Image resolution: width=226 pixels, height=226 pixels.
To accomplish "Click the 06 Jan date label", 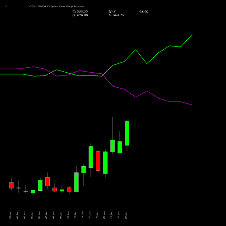I will pyautogui.click(x=39, y=215).
